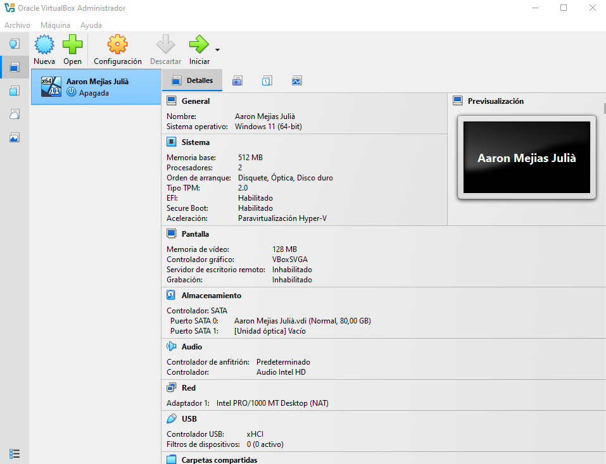Open the logs tab with clock icon
Image resolution: width=606 pixels, height=464 pixels.
click(267, 81)
